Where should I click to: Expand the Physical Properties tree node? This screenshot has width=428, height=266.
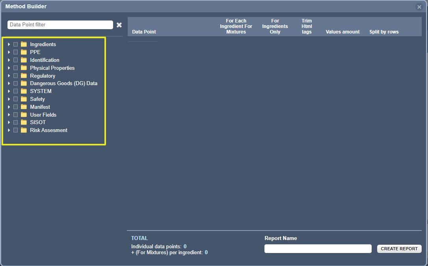tap(9, 68)
